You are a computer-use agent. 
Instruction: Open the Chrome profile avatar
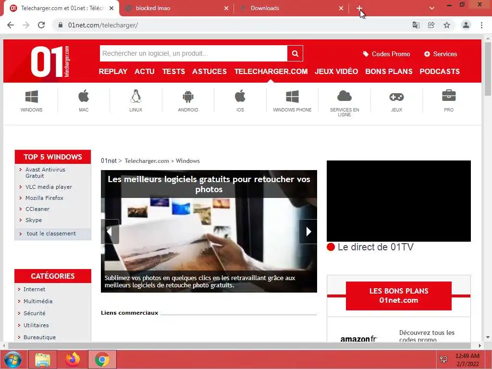[466, 25]
